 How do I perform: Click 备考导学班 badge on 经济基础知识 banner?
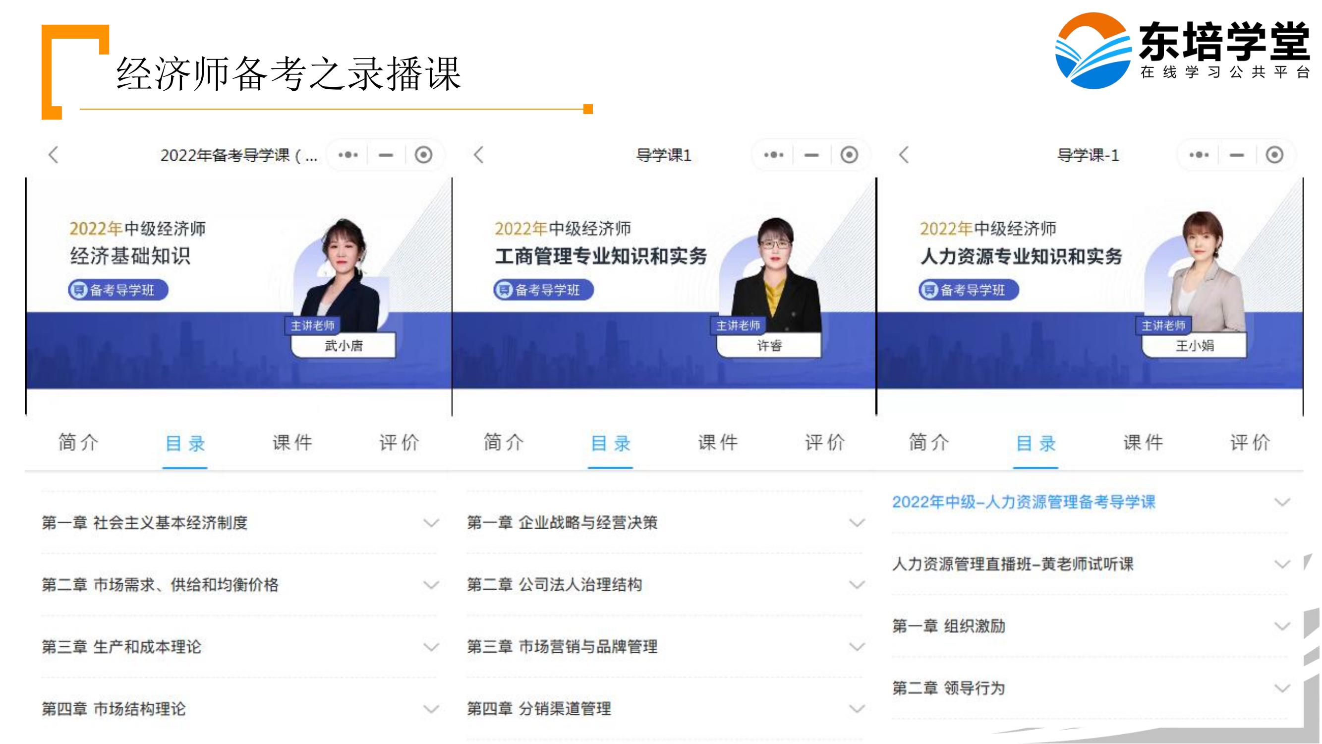pyautogui.click(x=118, y=290)
